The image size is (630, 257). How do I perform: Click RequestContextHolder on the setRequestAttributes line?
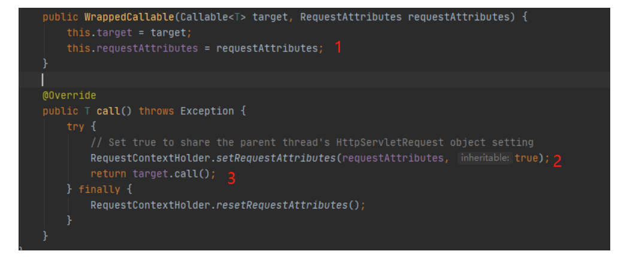click(x=150, y=158)
